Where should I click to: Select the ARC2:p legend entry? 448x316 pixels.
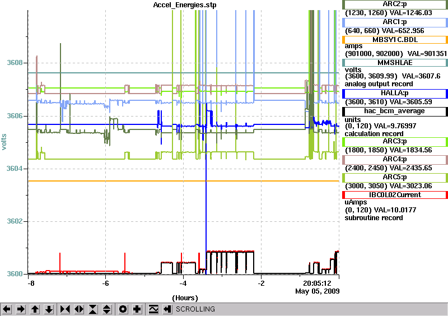395,4
